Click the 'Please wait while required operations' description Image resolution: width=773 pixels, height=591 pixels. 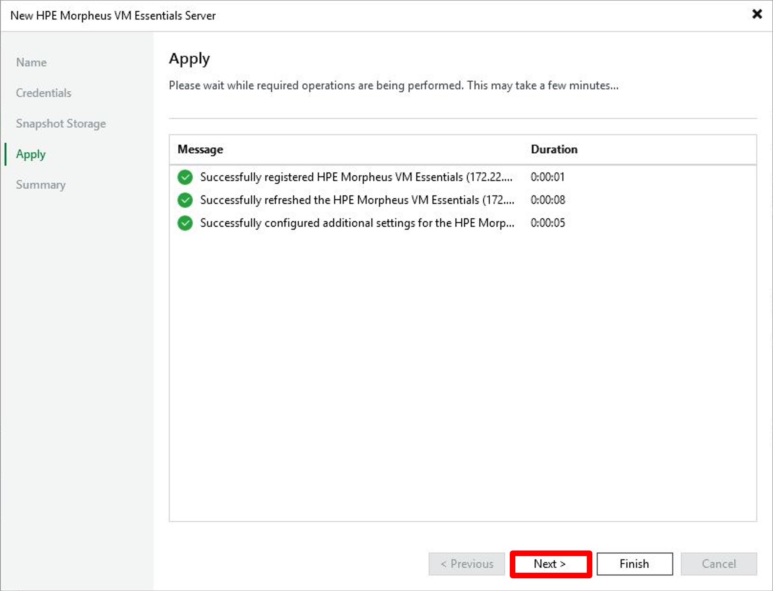(x=393, y=85)
